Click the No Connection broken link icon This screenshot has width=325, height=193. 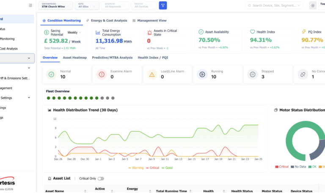(x=303, y=74)
